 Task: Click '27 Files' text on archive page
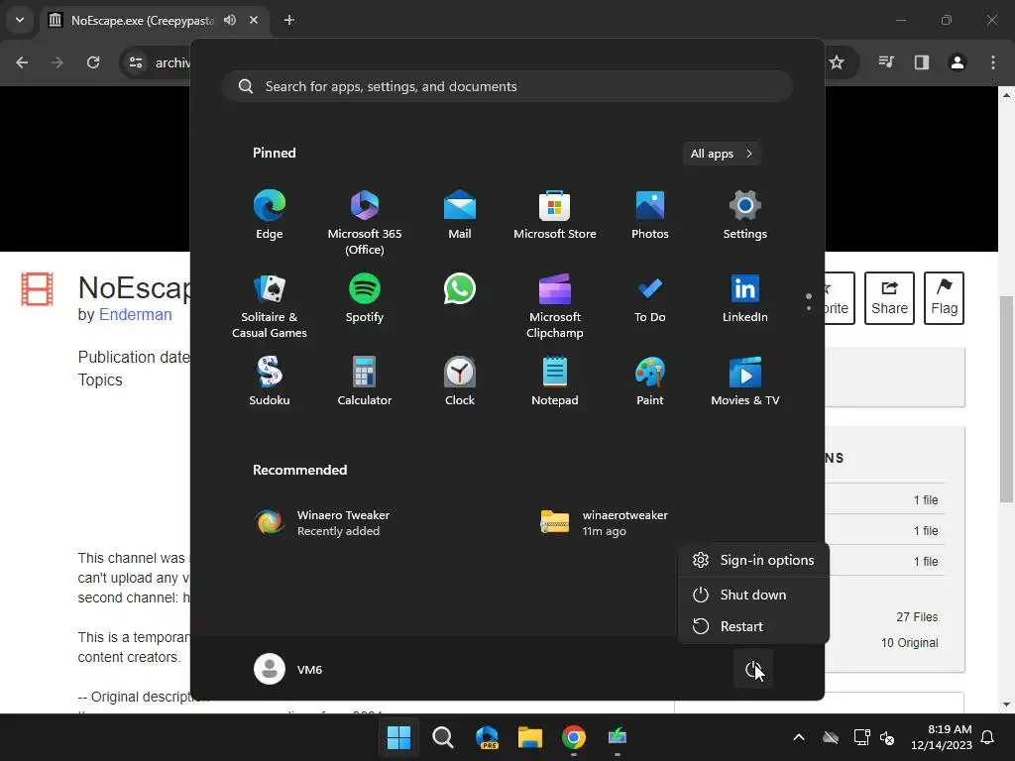[x=917, y=616]
